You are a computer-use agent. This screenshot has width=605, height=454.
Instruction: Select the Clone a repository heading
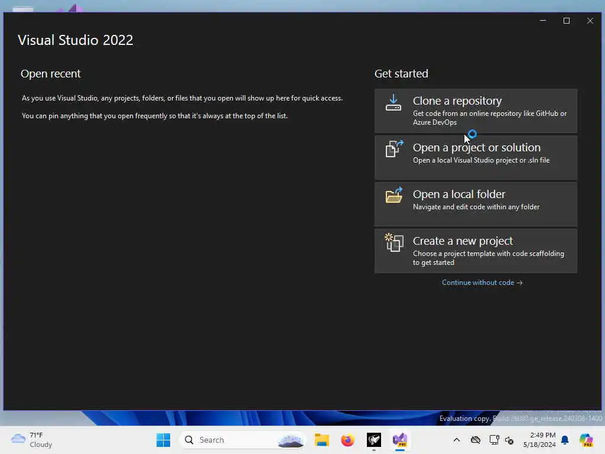pyautogui.click(x=457, y=100)
